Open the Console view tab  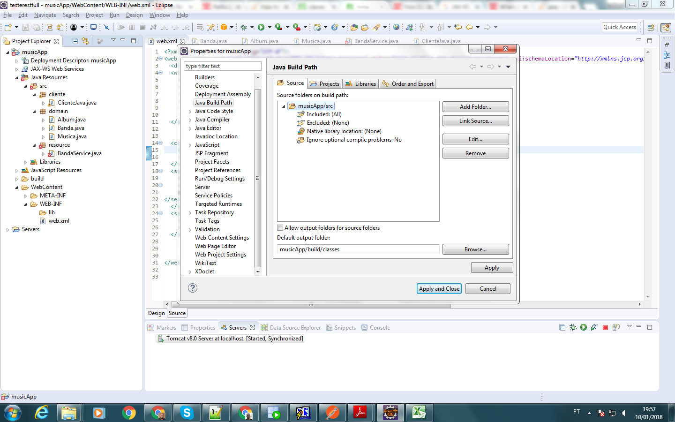375,328
